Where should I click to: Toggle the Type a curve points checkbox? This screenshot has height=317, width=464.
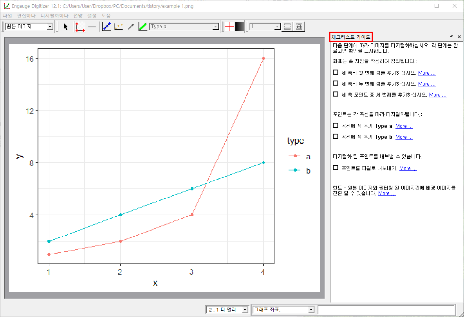(336, 125)
